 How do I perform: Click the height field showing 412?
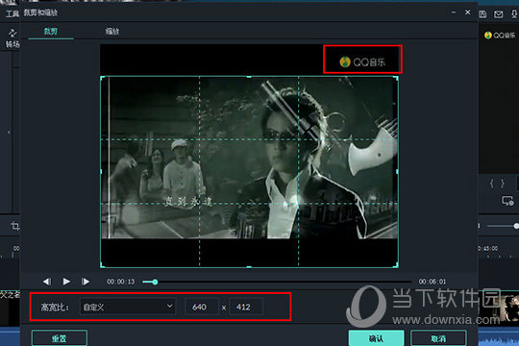pos(246,307)
